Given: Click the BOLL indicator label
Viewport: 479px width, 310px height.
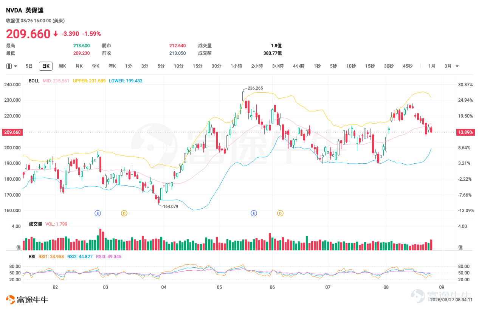Looking at the screenshot, I should coord(34,81).
